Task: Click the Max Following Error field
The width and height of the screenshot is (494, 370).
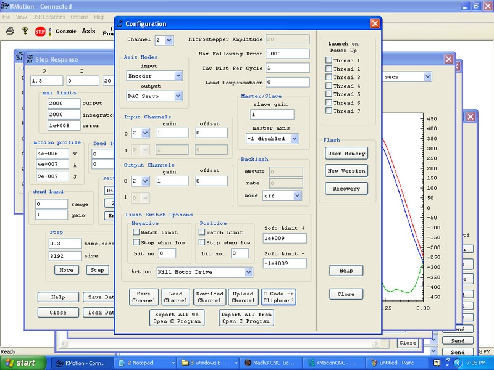Action: (287, 54)
